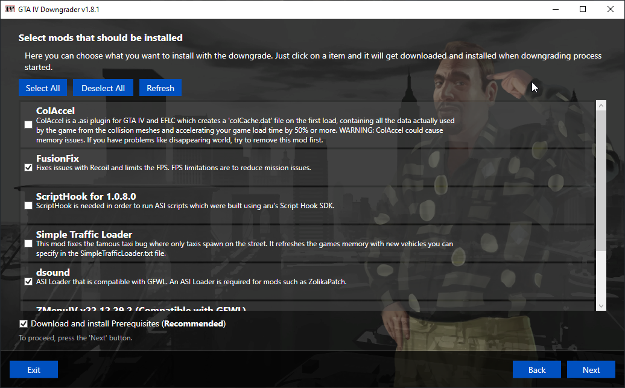Image resolution: width=625 pixels, height=388 pixels.
Task: Click 'To proceed, press the Next button' hint
Action: tap(75, 338)
